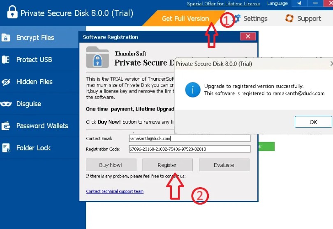
Task: Select the Hidden Files eye icon
Action: click(6, 82)
